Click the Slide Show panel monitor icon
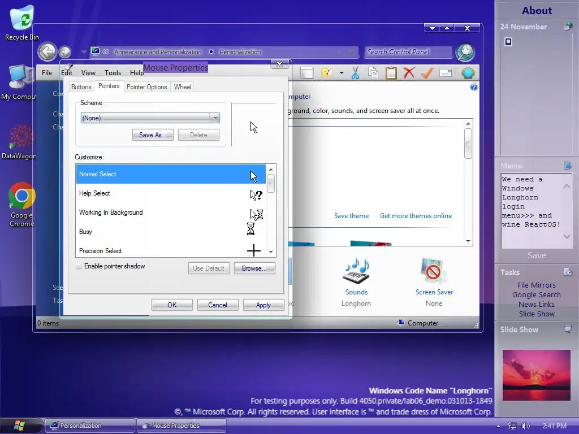Screen dimensions: 579x434 (568, 329)
